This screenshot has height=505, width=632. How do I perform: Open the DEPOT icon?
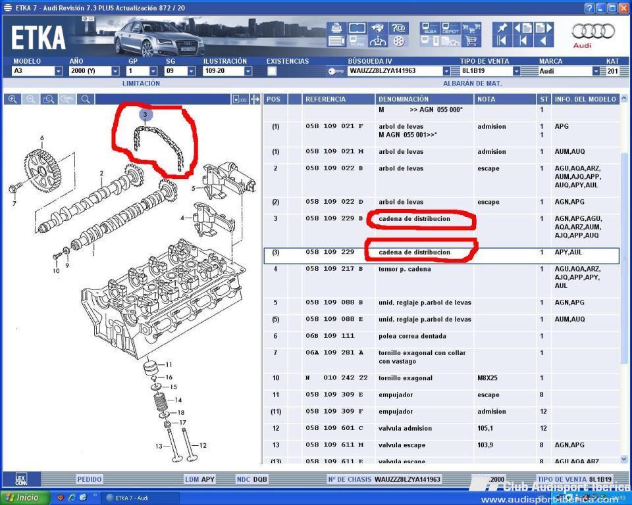(x=450, y=28)
